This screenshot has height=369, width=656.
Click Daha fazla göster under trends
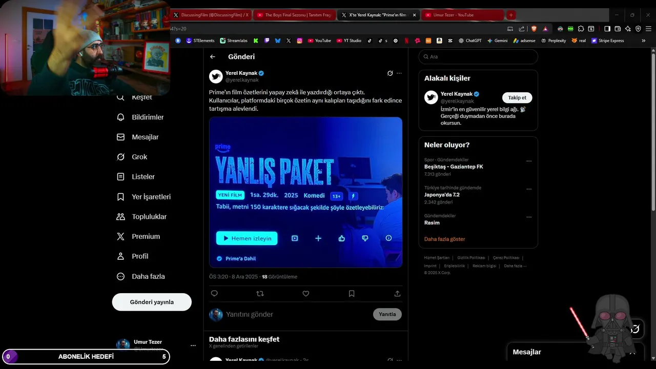coord(445,239)
